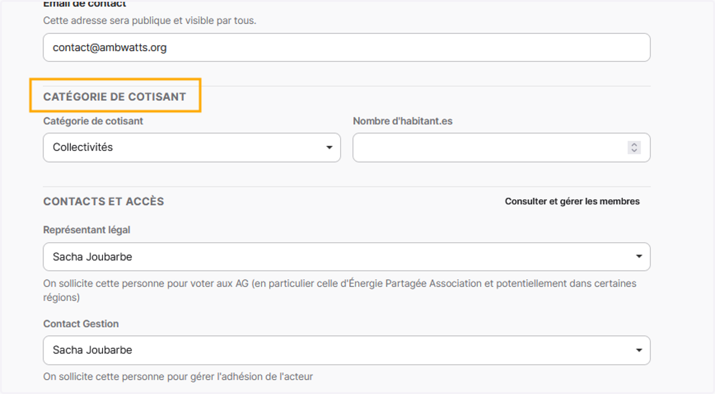715x394 pixels.
Task: Open the Contact Gestion dropdown
Action: tap(346, 350)
